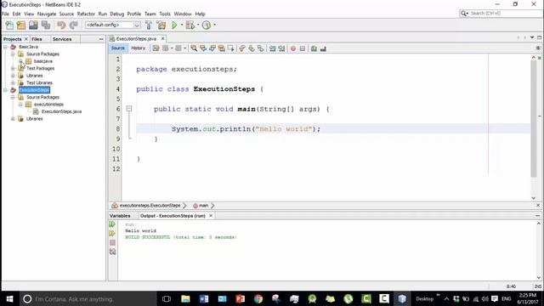Viewport: 544px width, 306px height.
Task: Click the Debug Project toolbar icon
Action: 190,25
